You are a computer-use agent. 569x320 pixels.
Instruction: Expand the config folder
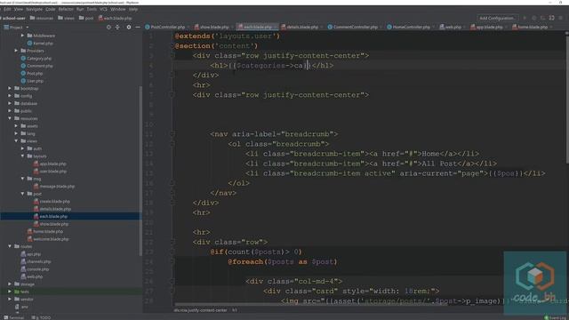pyautogui.click(x=10, y=96)
